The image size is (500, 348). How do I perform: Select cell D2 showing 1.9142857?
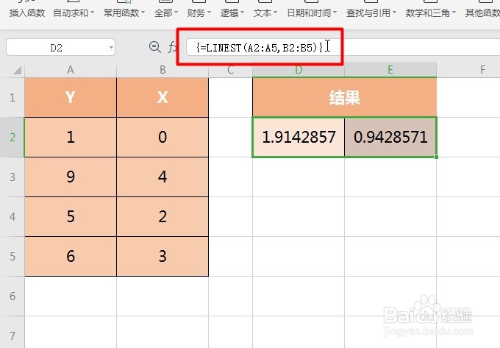coord(299,137)
